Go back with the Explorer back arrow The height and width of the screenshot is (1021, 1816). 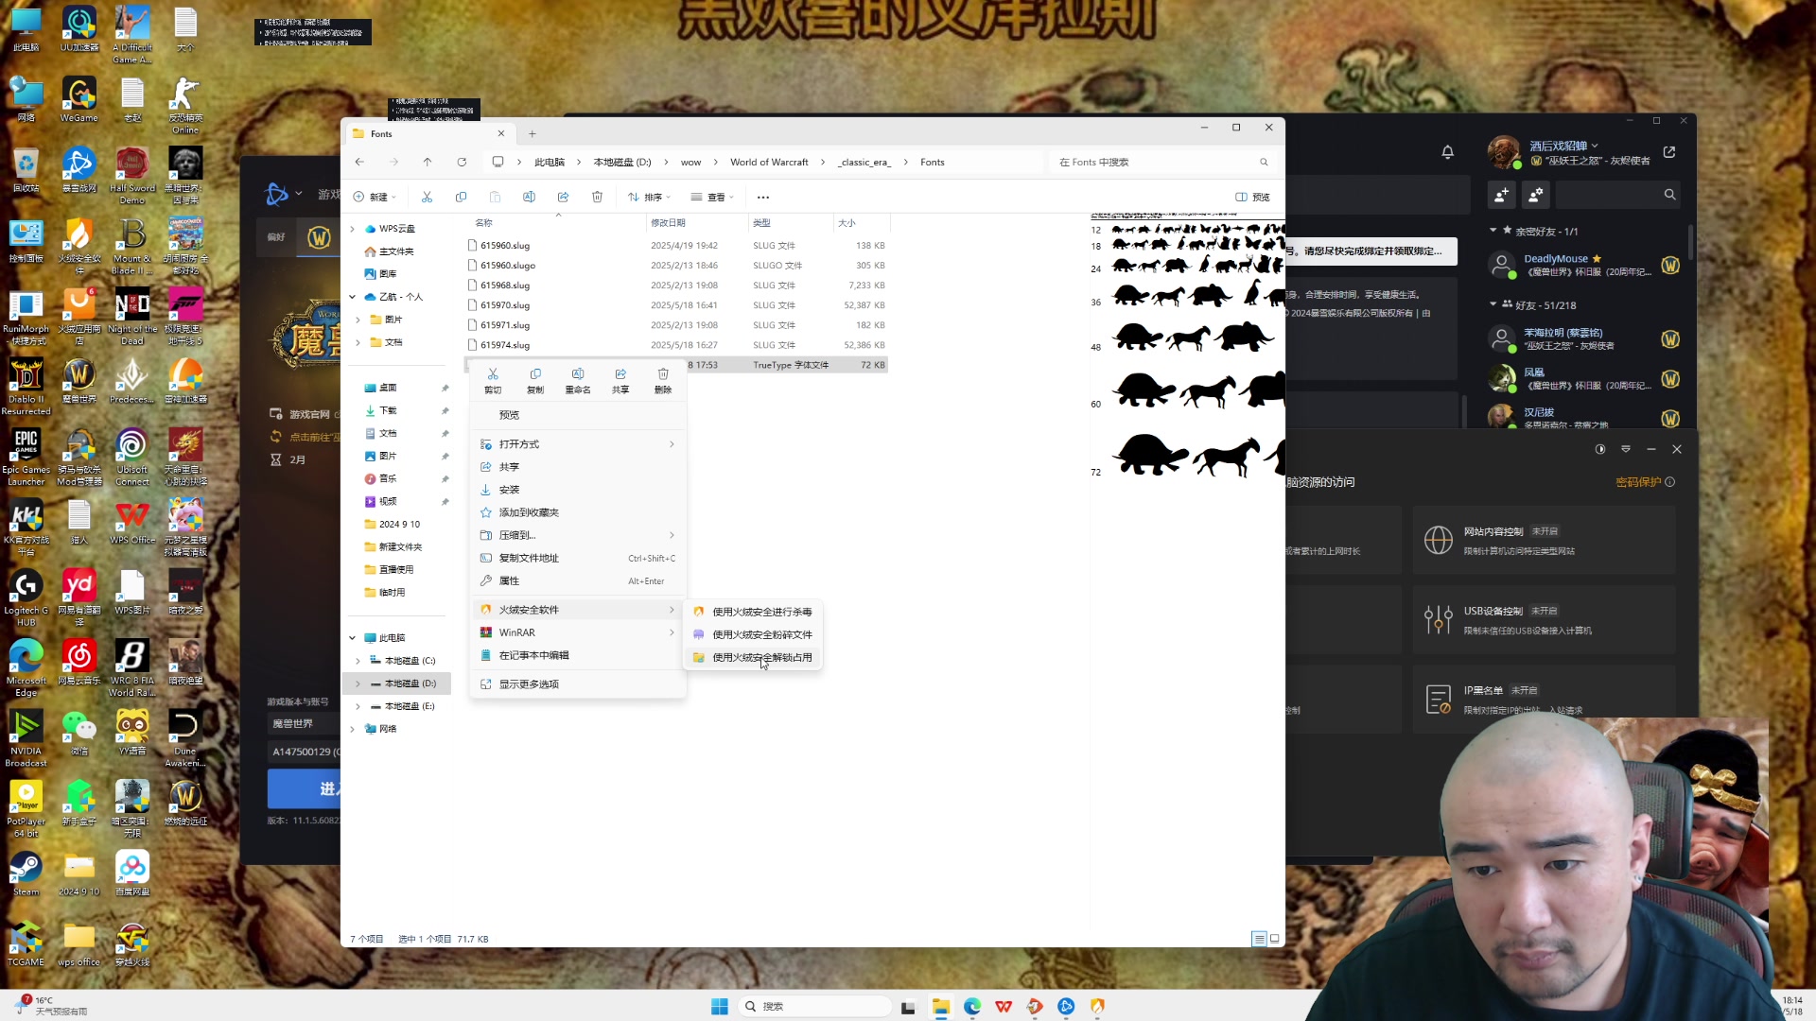coord(359,162)
